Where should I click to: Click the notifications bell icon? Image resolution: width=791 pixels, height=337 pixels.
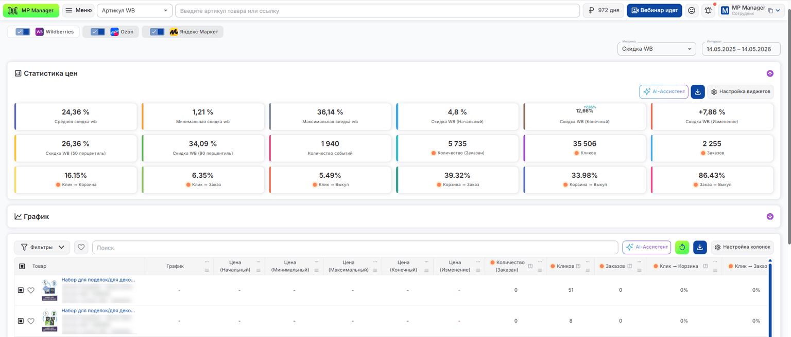tap(708, 10)
